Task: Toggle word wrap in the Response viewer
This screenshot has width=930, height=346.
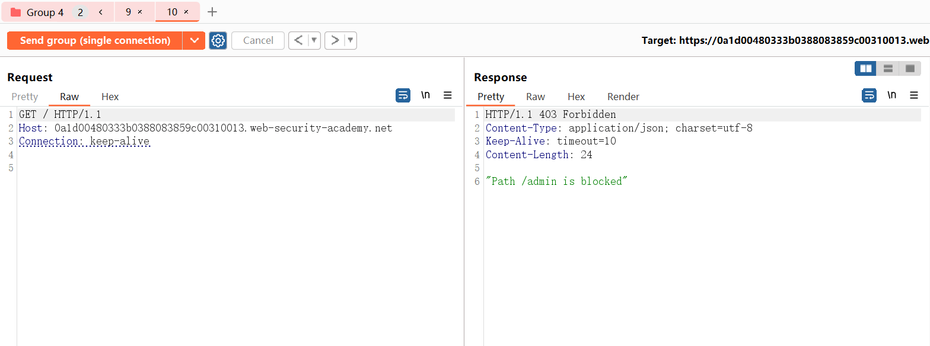Action: pyautogui.click(x=869, y=95)
